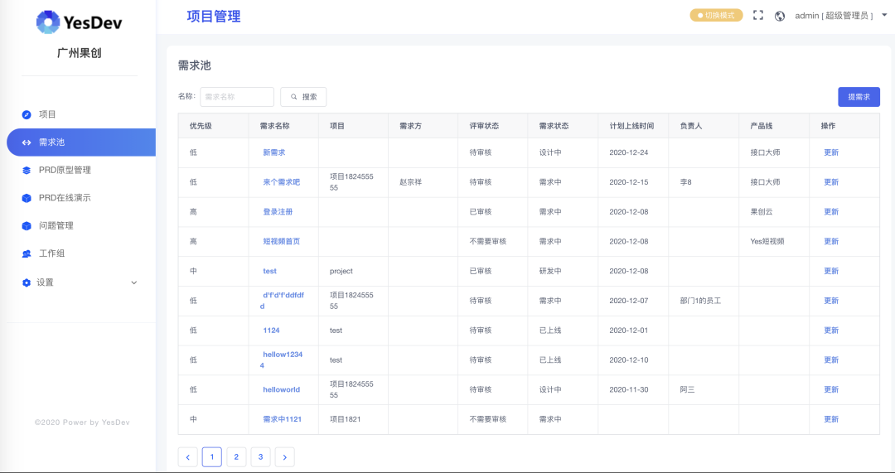Screen dimensions: 895x473
Task: Select page 3 in pagination
Action: (260, 457)
